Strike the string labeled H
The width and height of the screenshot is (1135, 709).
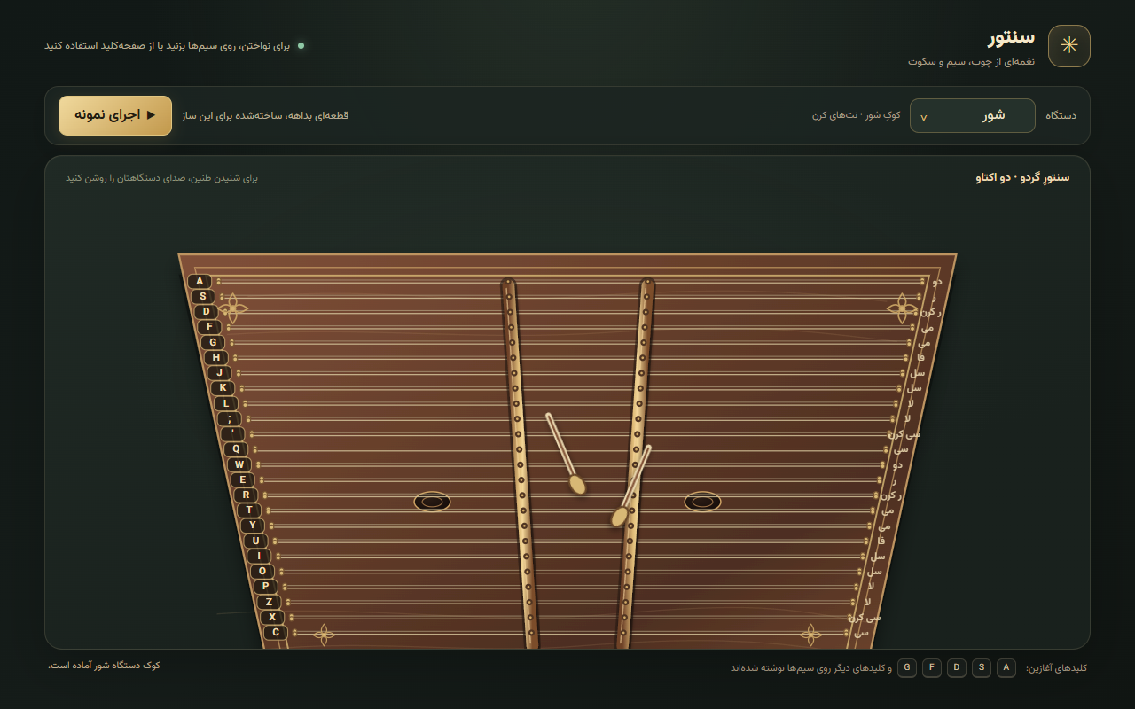tap(215, 358)
